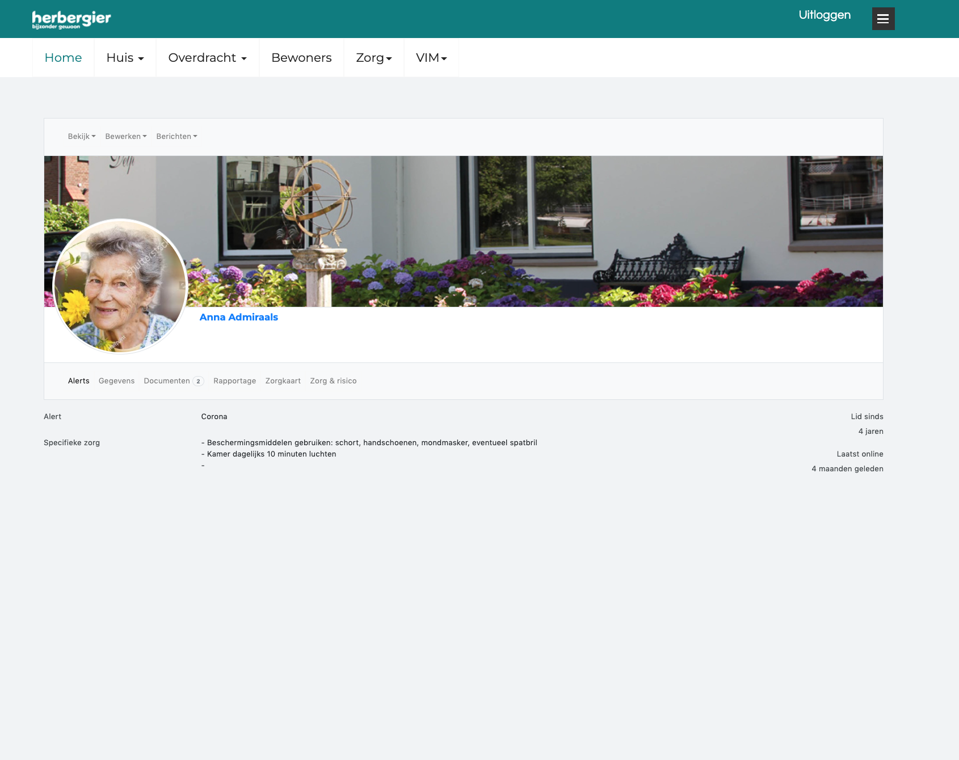Open the hamburger menu icon
Viewport: 959px width, 760px height.
pyautogui.click(x=883, y=19)
